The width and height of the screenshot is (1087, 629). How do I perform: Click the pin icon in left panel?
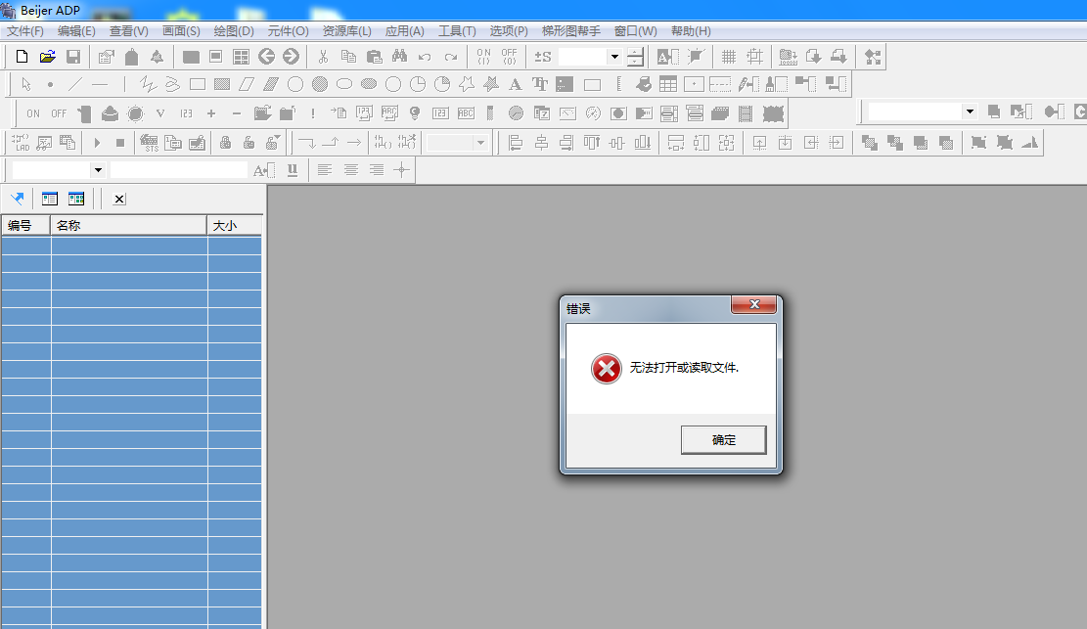pyautogui.click(x=17, y=199)
